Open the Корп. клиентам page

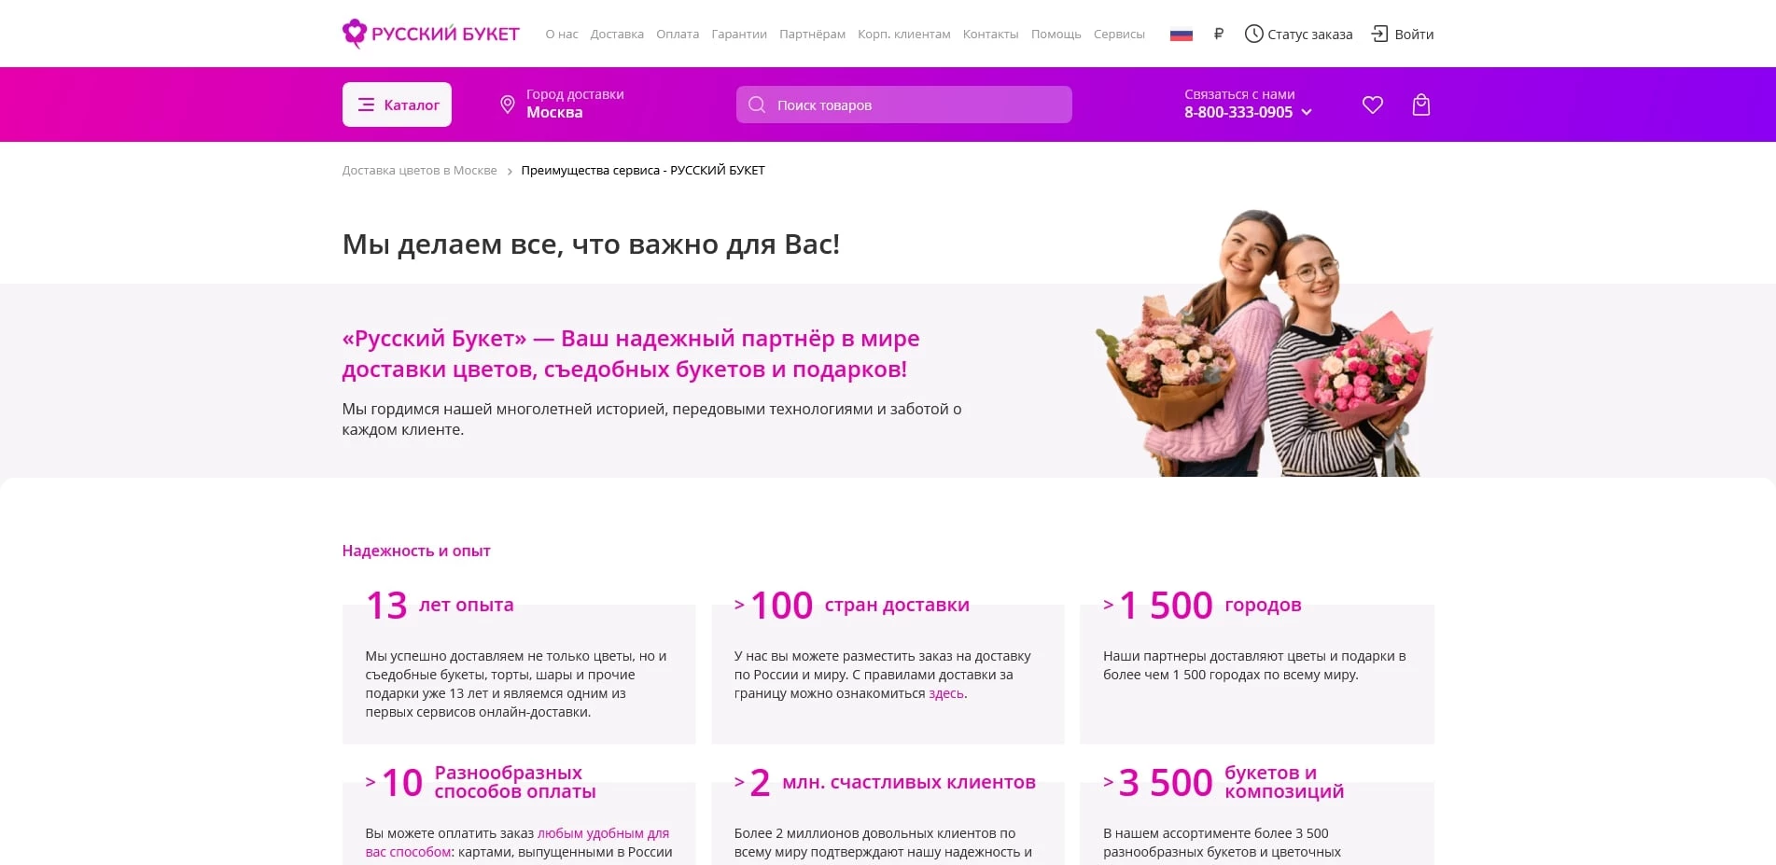[x=903, y=35]
